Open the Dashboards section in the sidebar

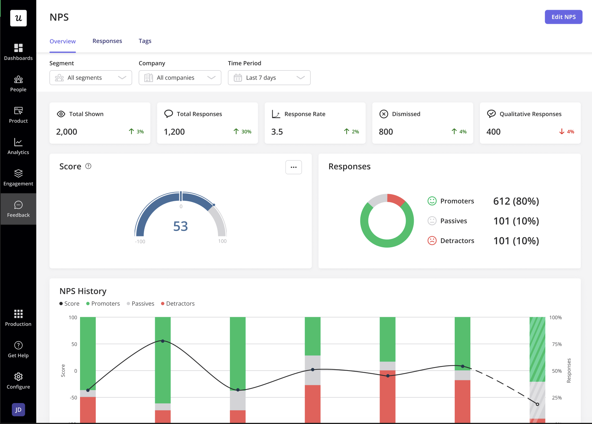(18, 51)
